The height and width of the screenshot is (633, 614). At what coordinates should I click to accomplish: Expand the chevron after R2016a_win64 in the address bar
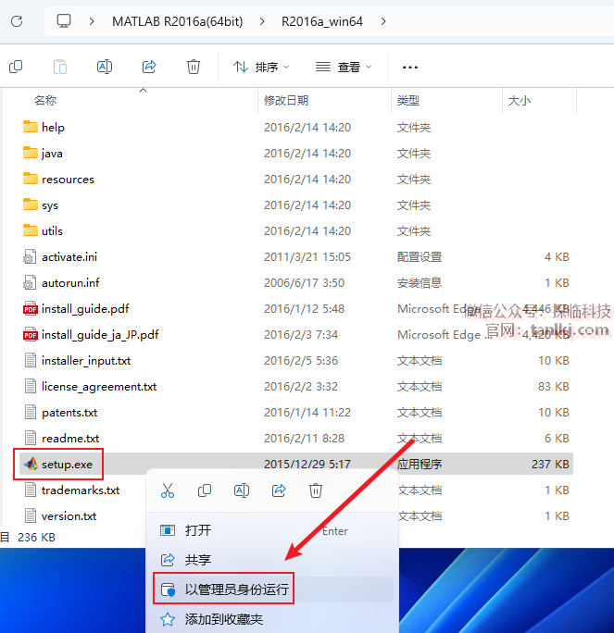383,20
